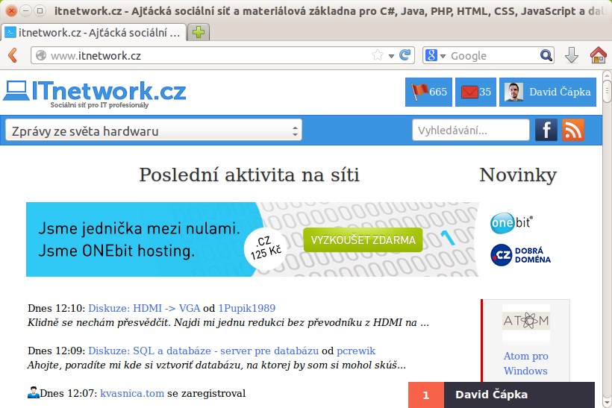Open the RSS feed icon
The height and width of the screenshot is (408, 612).
pos(573,130)
